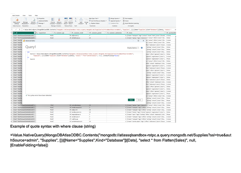Open the customer_gender column filter dropdown
The width and height of the screenshot is (241, 173).
point(105,33)
